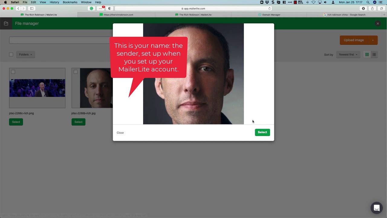Open the Apple menu
This screenshot has height=218, width=387.
click(5, 2)
